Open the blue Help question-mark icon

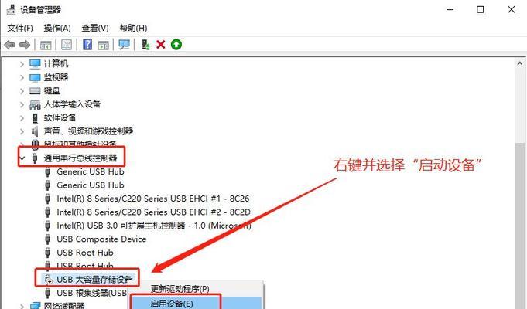87,45
